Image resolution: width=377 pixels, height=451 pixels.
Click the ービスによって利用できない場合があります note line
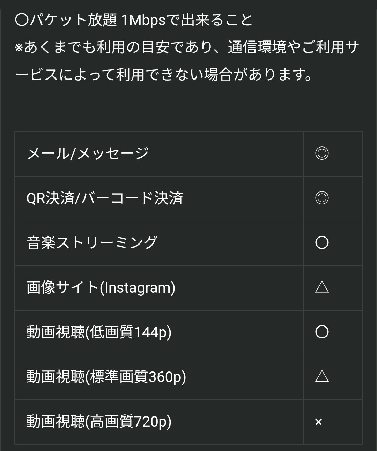164,74
